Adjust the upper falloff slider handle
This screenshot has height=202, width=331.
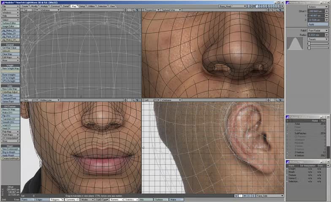[309, 43]
